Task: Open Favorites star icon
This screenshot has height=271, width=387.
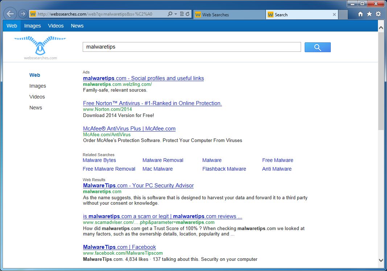Action: click(369, 14)
